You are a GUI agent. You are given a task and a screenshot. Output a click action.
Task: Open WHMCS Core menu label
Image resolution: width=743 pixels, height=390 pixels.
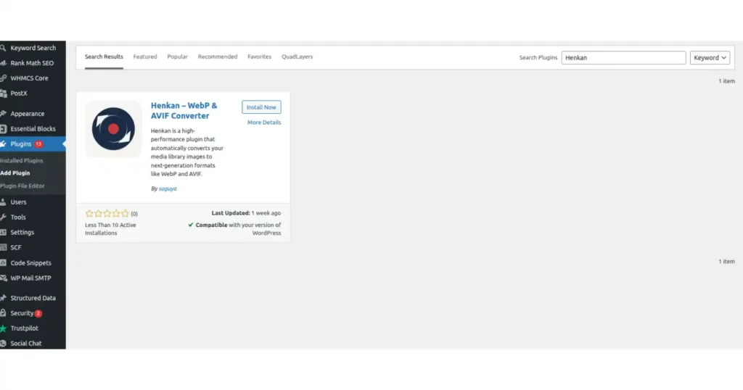pyautogui.click(x=29, y=78)
